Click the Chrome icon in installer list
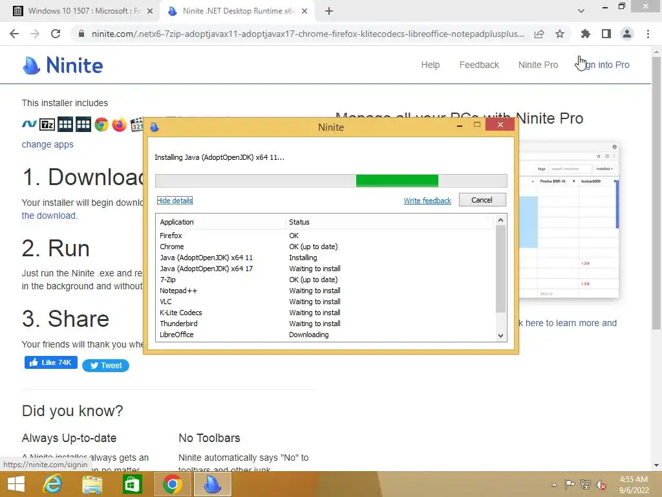Viewport: 662px width, 497px height. click(101, 125)
